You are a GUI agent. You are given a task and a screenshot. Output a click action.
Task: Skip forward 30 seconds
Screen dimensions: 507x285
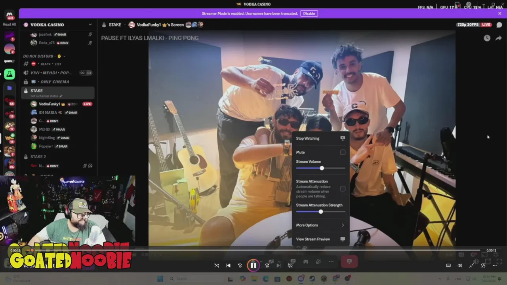pos(267,266)
